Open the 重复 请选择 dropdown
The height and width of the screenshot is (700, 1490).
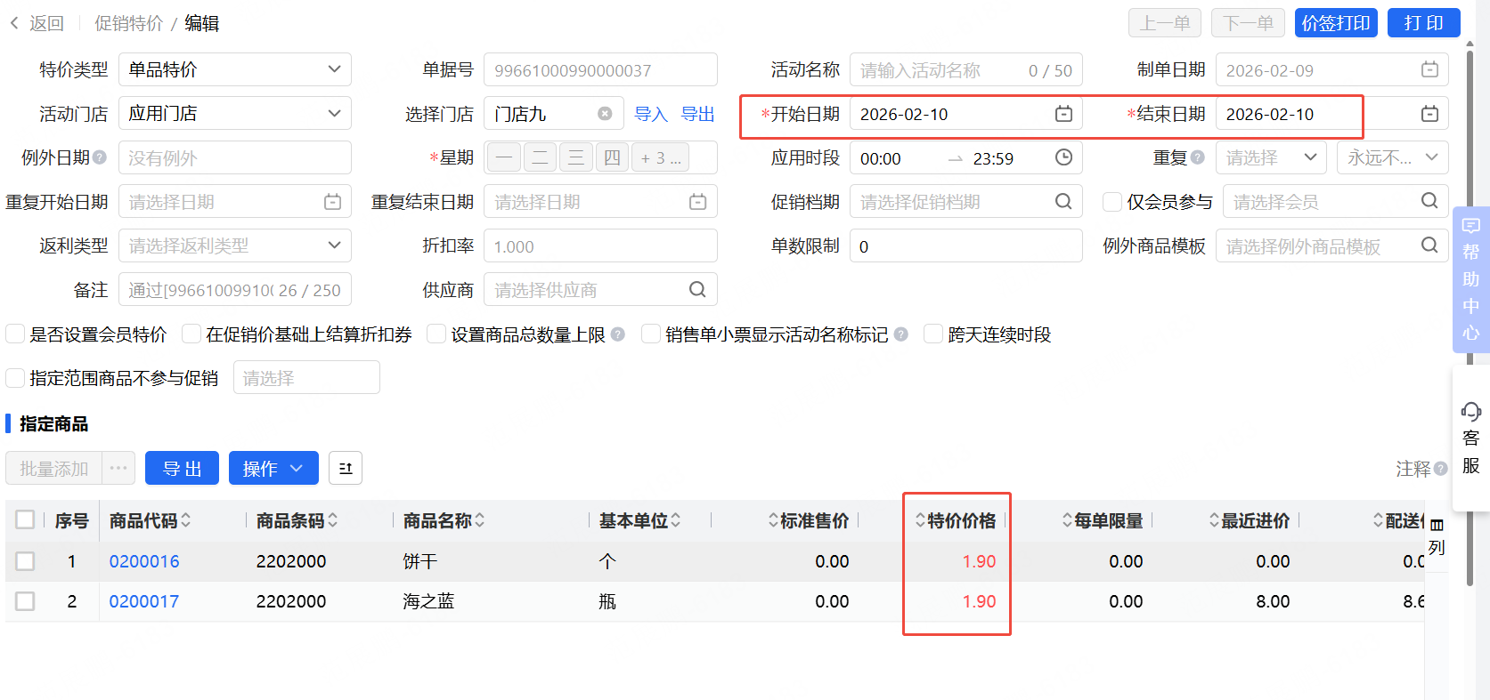1271,157
